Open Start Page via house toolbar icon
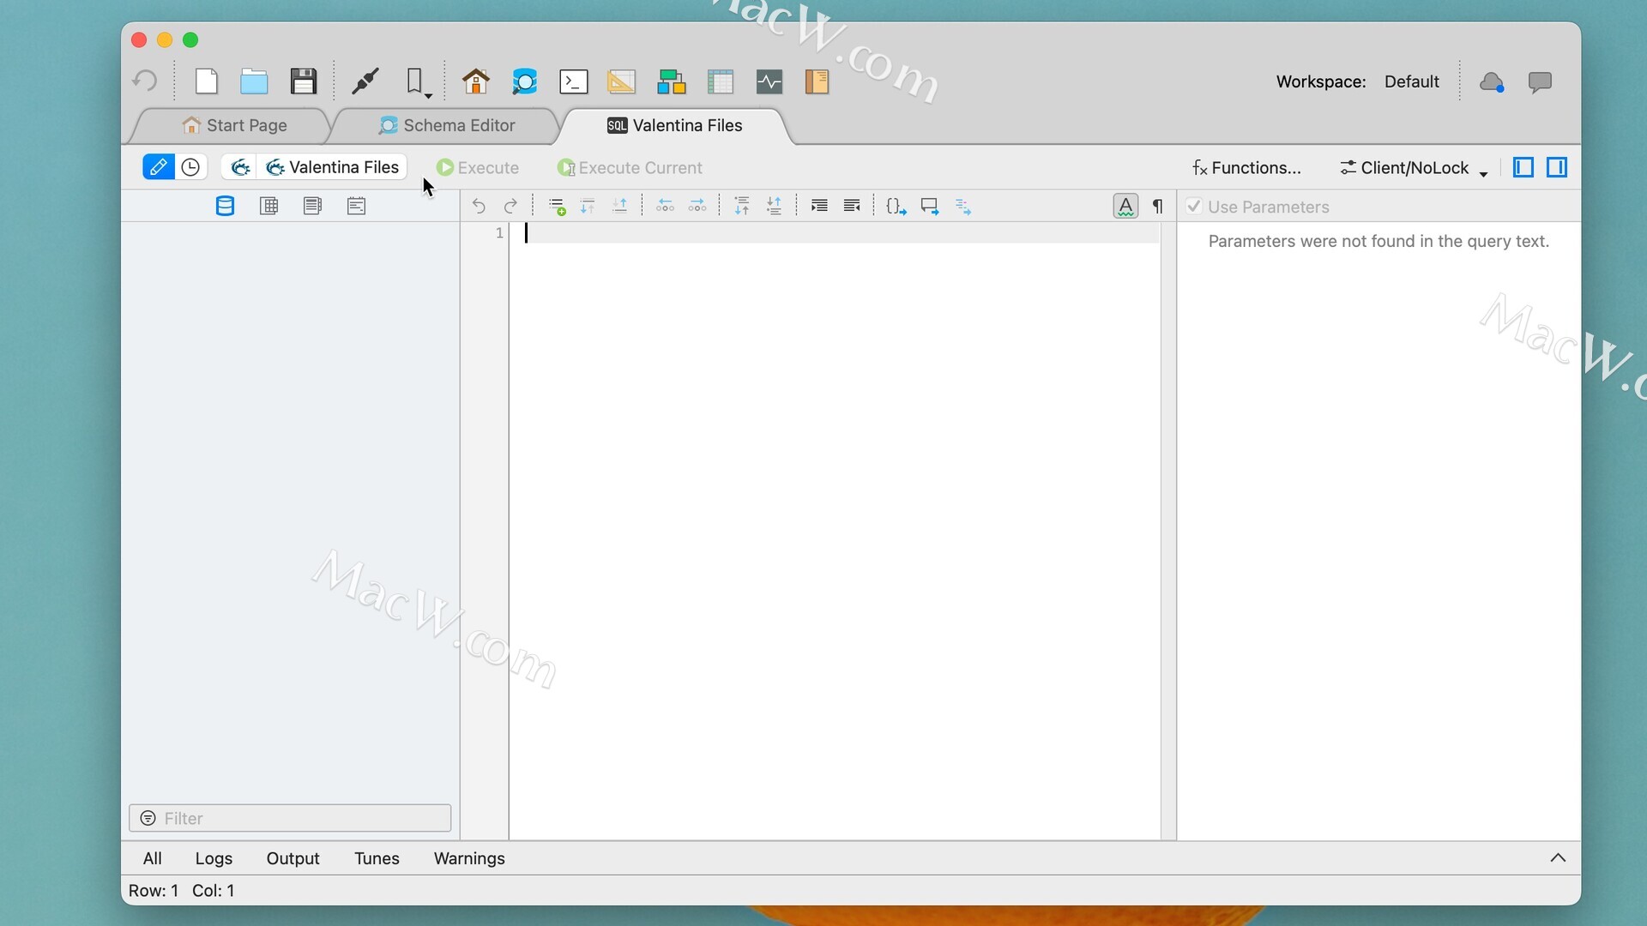This screenshot has height=926, width=1647. click(476, 81)
